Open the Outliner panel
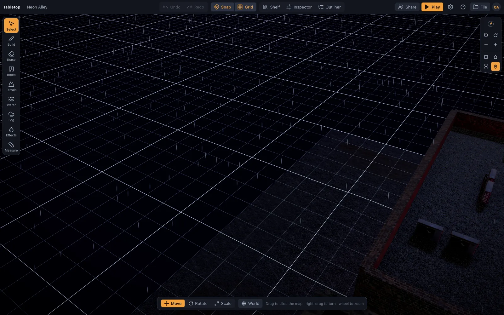This screenshot has width=504, height=315. pos(329,7)
